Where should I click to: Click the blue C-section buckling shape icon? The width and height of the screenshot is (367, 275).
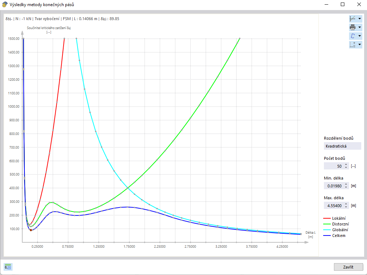click(x=353, y=36)
